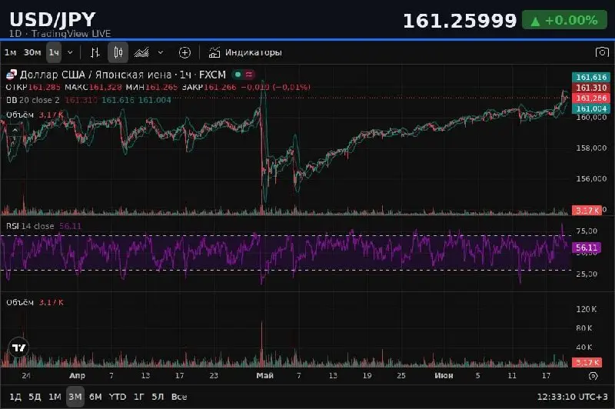Screen dimensions: 615x409
Task: Click the 3,17 K volume label in the lower pane
Action: click(587, 362)
